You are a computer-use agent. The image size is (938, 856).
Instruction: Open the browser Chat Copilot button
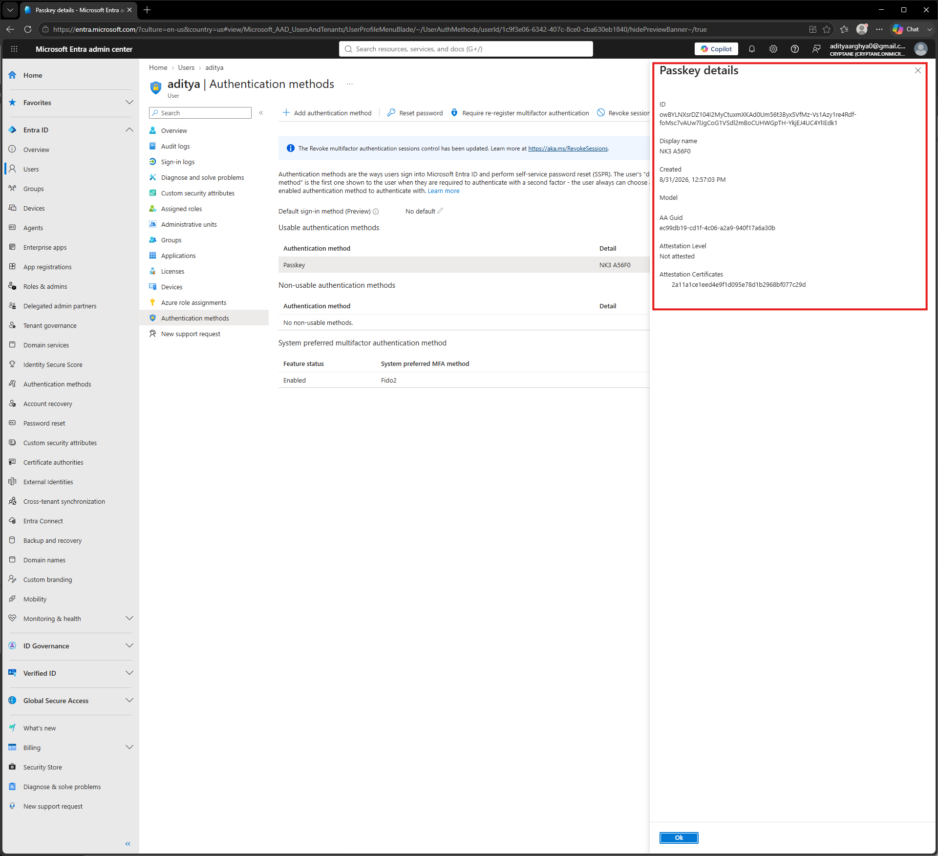coord(906,29)
